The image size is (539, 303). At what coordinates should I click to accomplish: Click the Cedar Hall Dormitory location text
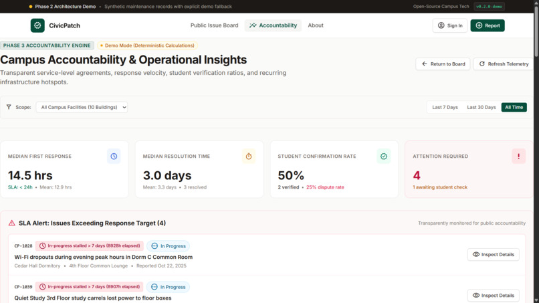coord(37,266)
